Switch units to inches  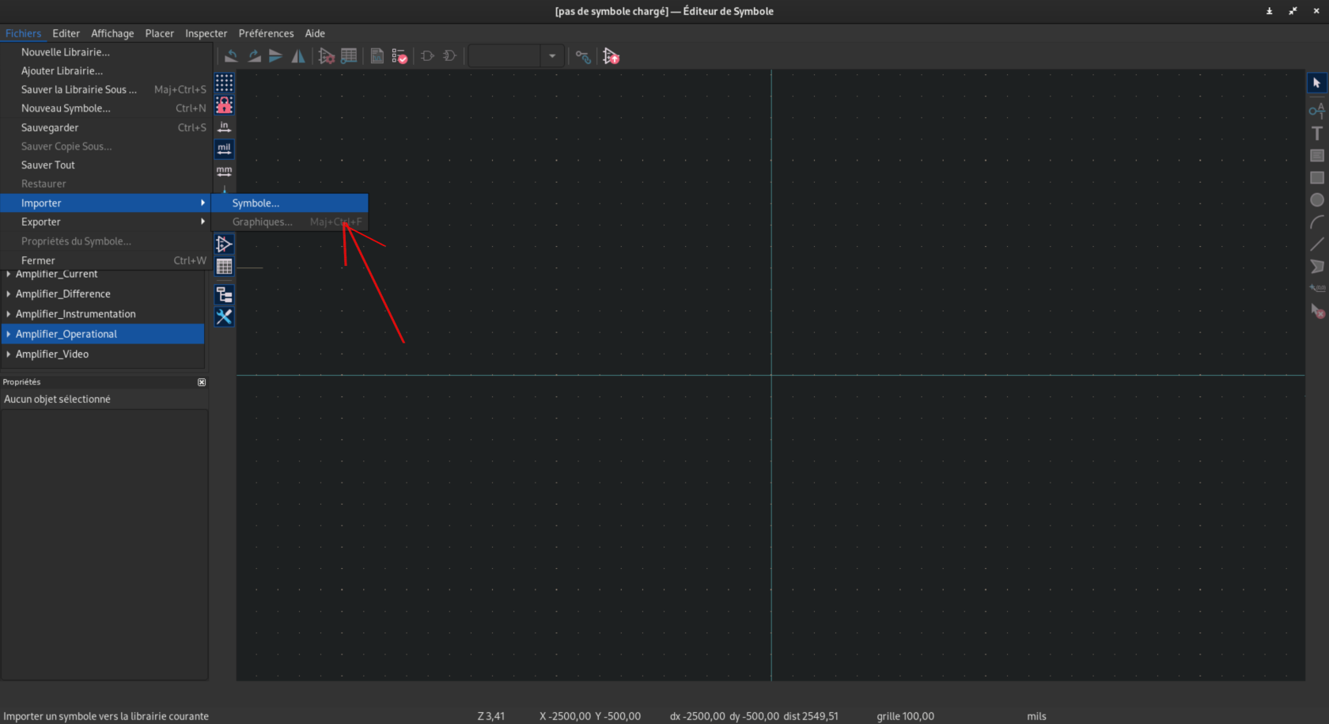225,127
